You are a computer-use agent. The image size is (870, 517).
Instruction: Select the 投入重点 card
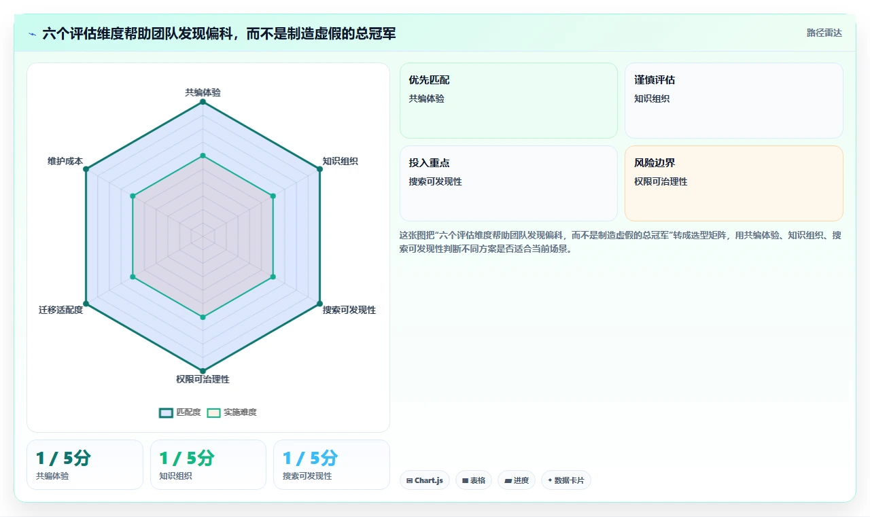(x=508, y=183)
